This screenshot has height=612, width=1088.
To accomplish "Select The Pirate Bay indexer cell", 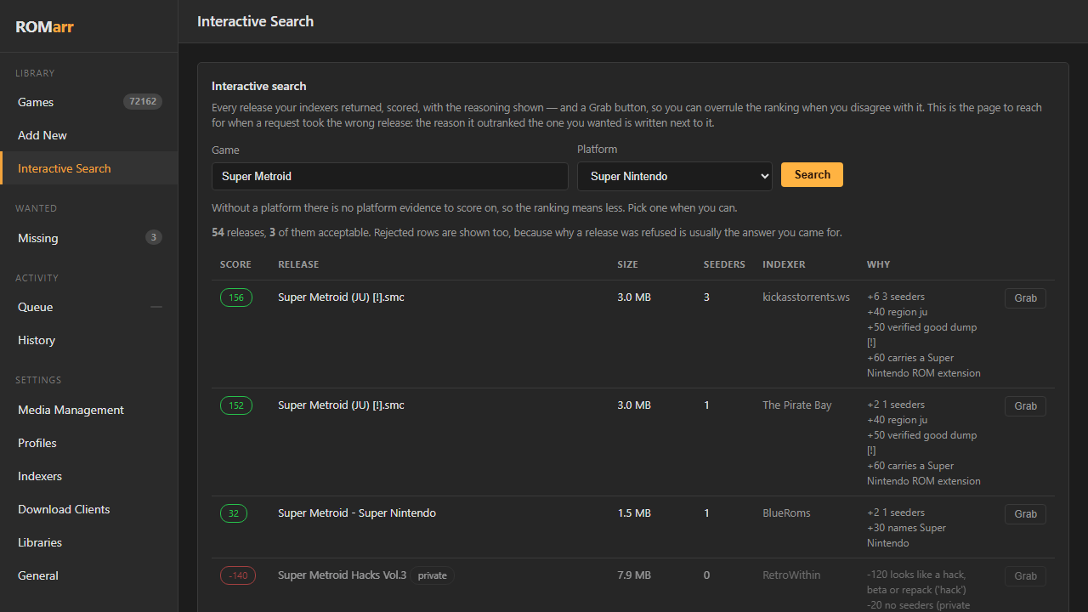I will 796,405.
